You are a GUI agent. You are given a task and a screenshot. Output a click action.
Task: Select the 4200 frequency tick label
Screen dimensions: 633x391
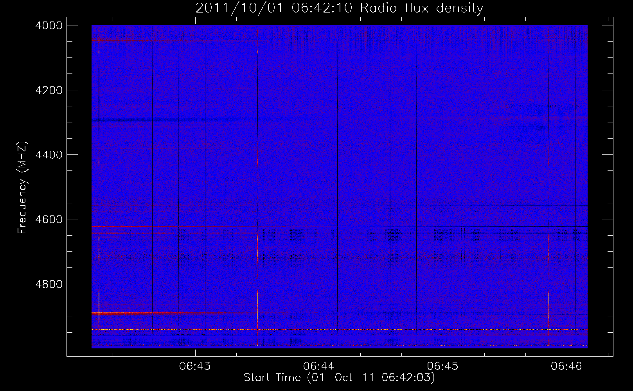pos(49,90)
